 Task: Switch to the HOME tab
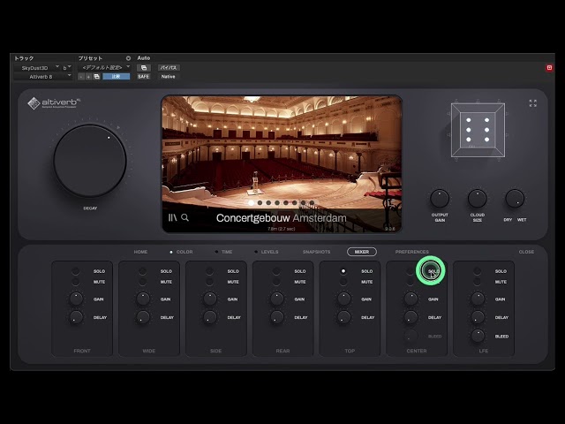point(140,252)
